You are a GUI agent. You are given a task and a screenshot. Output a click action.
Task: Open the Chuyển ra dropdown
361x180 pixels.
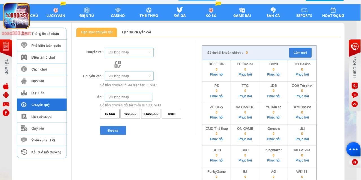coord(129,52)
